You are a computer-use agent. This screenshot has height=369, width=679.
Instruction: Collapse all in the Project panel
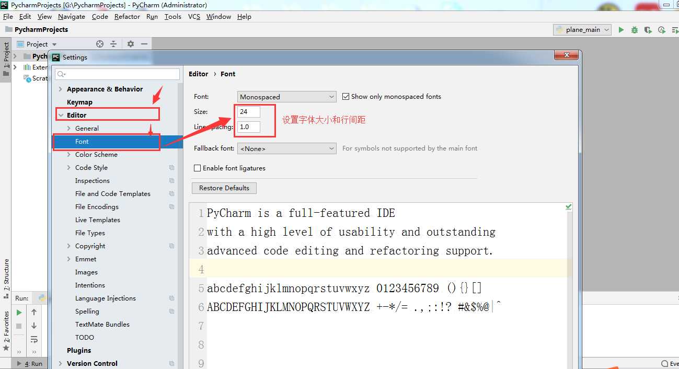[x=113, y=44]
